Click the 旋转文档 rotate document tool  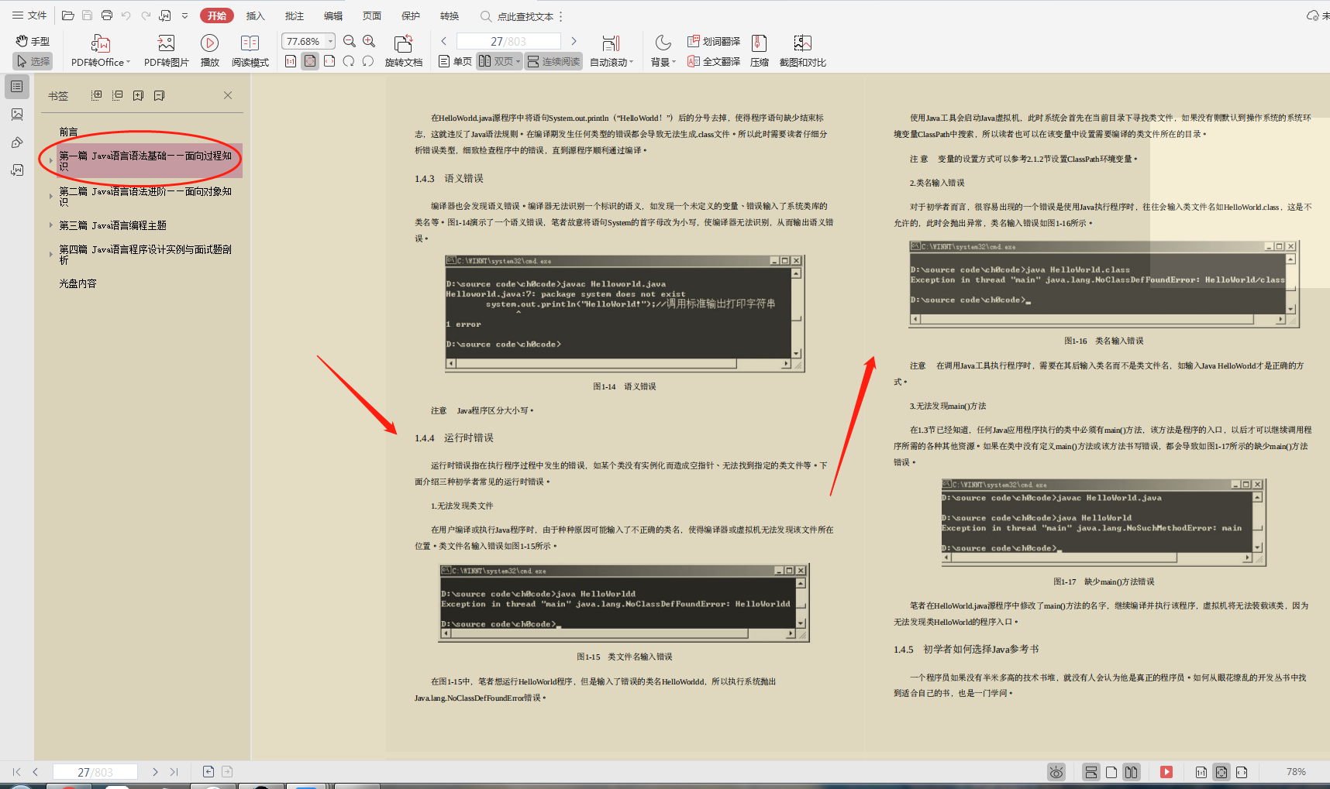point(403,50)
